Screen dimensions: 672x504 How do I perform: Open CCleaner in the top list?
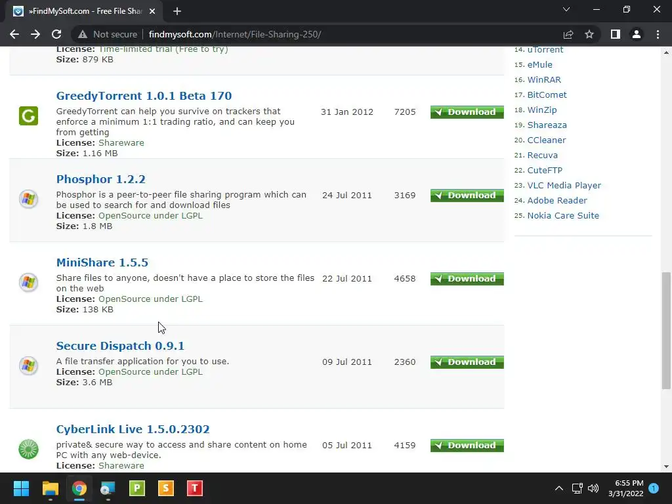[x=547, y=140]
